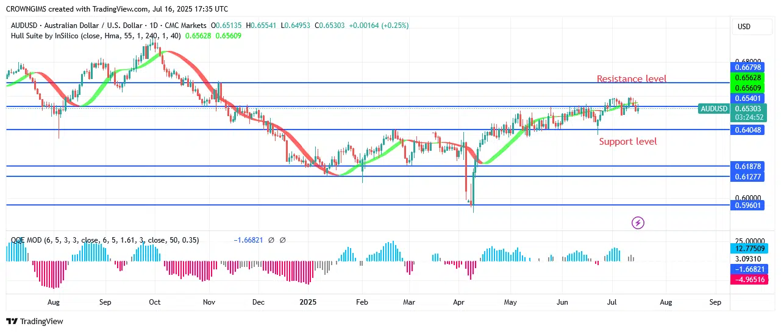This screenshot has width=781, height=332.
Task: Click the Support level text label
Action: 627,142
